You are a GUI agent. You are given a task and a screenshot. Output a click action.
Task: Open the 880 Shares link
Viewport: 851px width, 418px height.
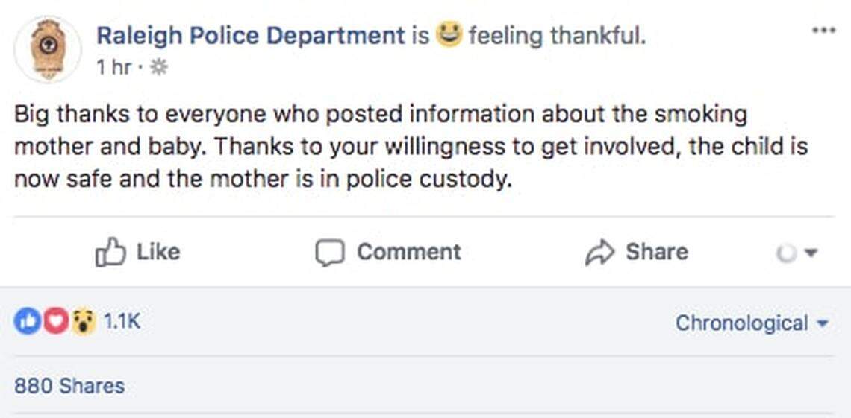click(x=69, y=386)
